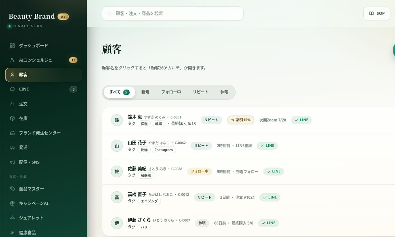
Task: Click the 健康食品 leaf icon
Action: click(13, 232)
